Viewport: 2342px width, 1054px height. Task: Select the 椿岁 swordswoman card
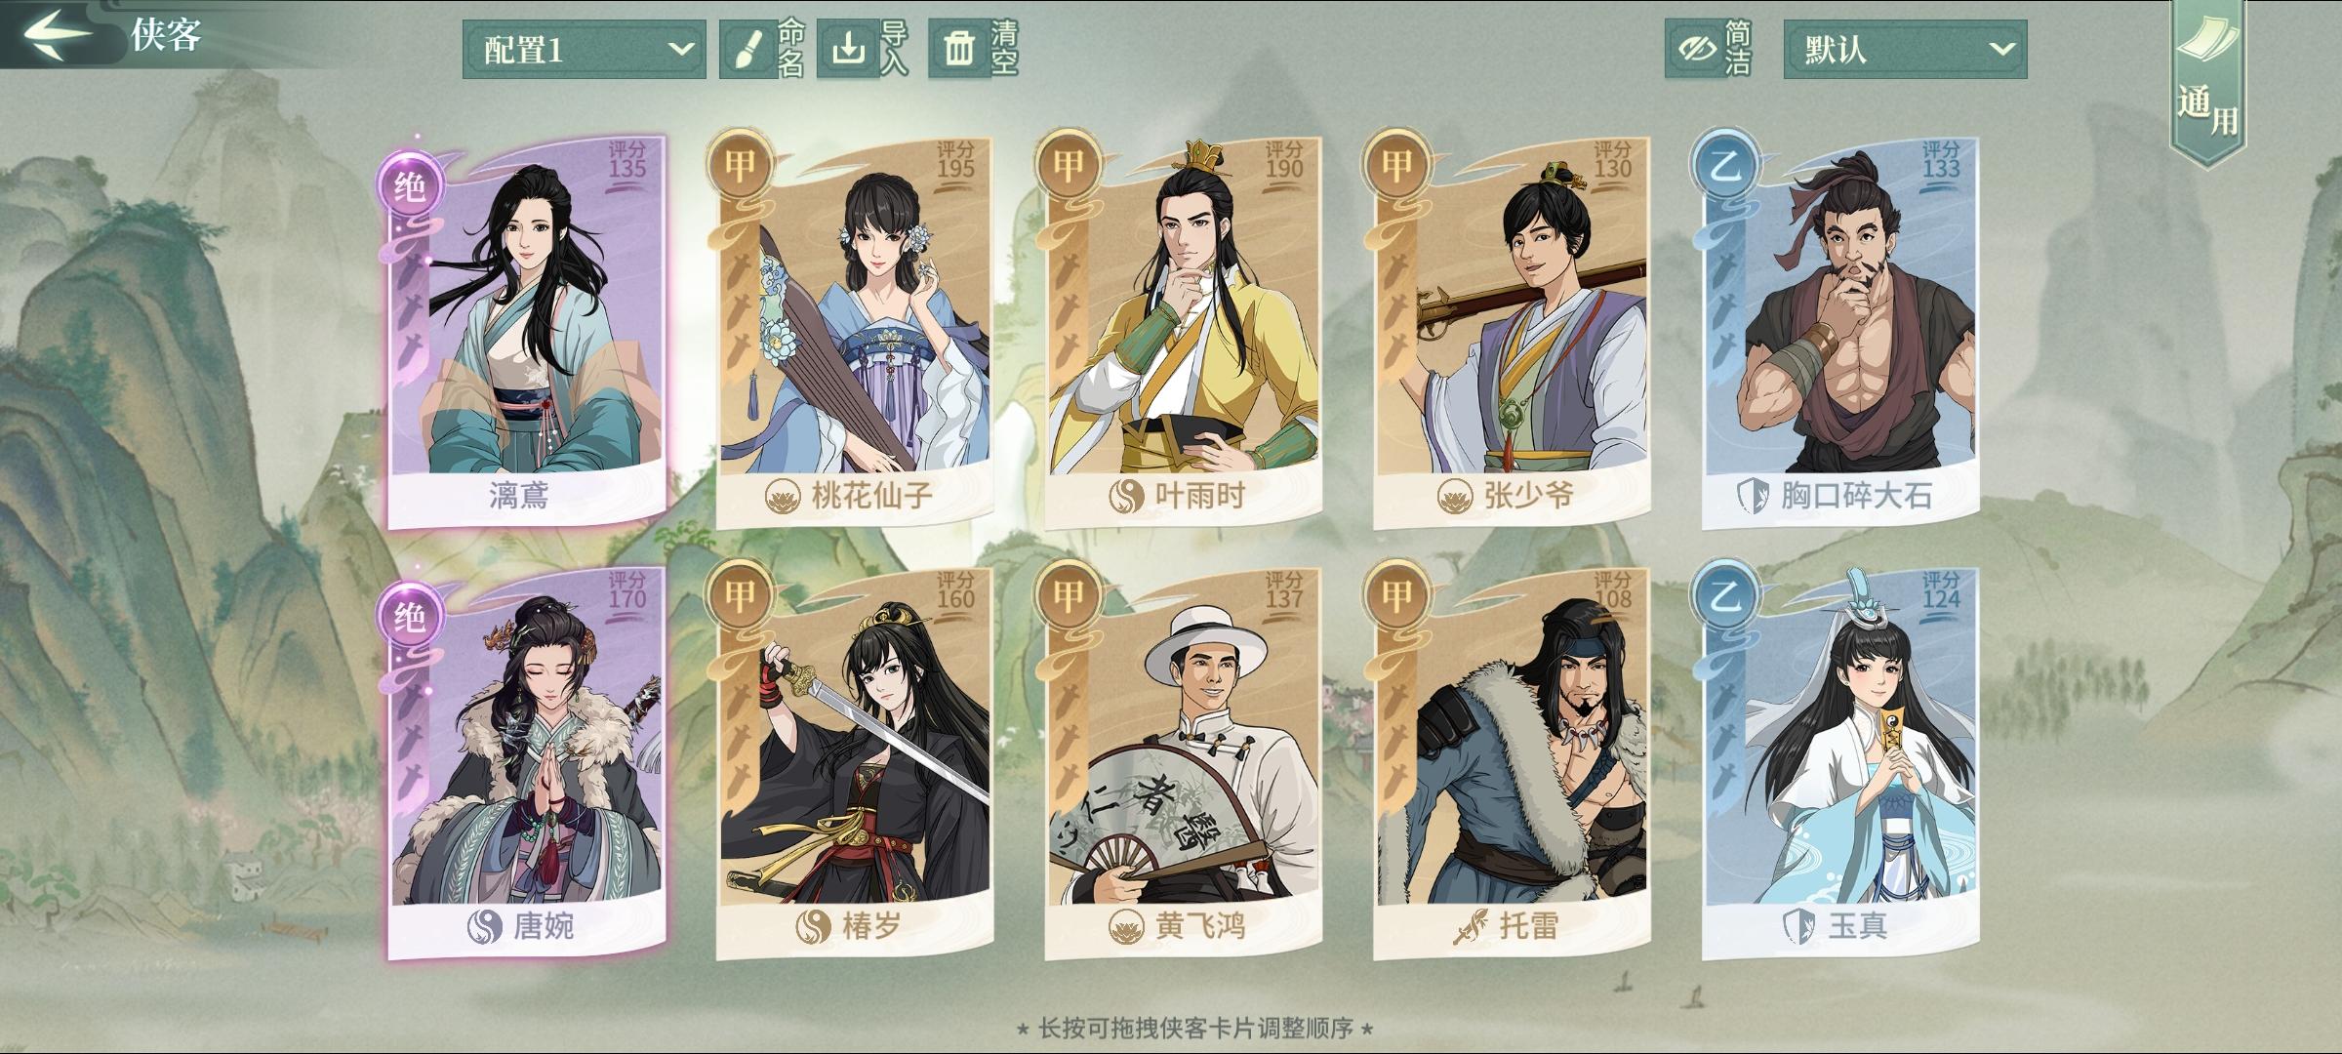(855, 763)
